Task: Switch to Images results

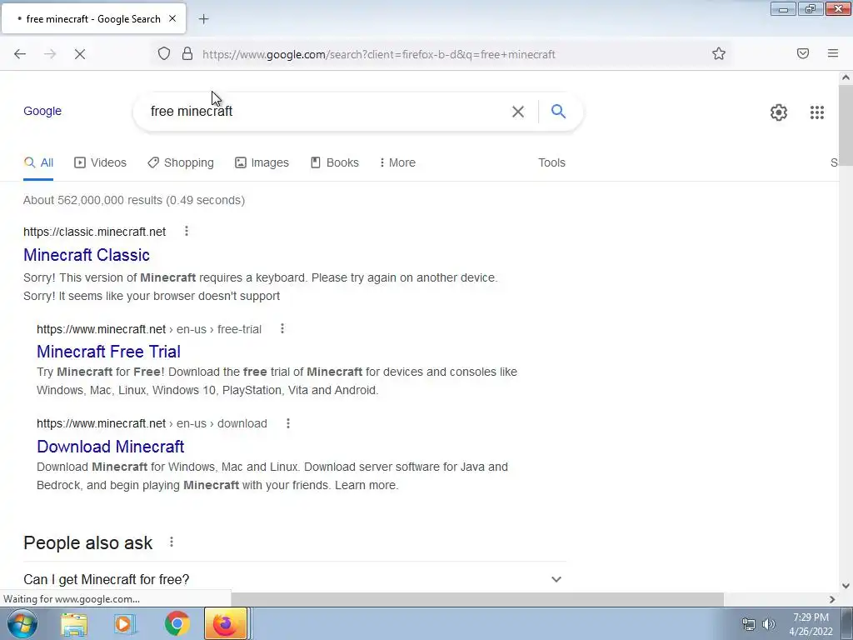Action: click(x=262, y=162)
